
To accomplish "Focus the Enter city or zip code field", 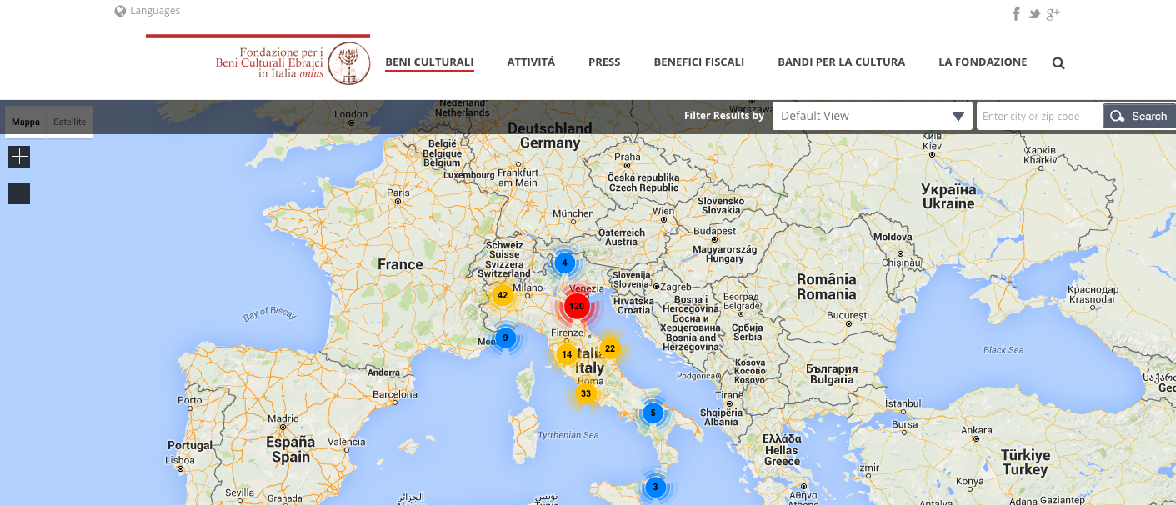I will pyautogui.click(x=1039, y=116).
